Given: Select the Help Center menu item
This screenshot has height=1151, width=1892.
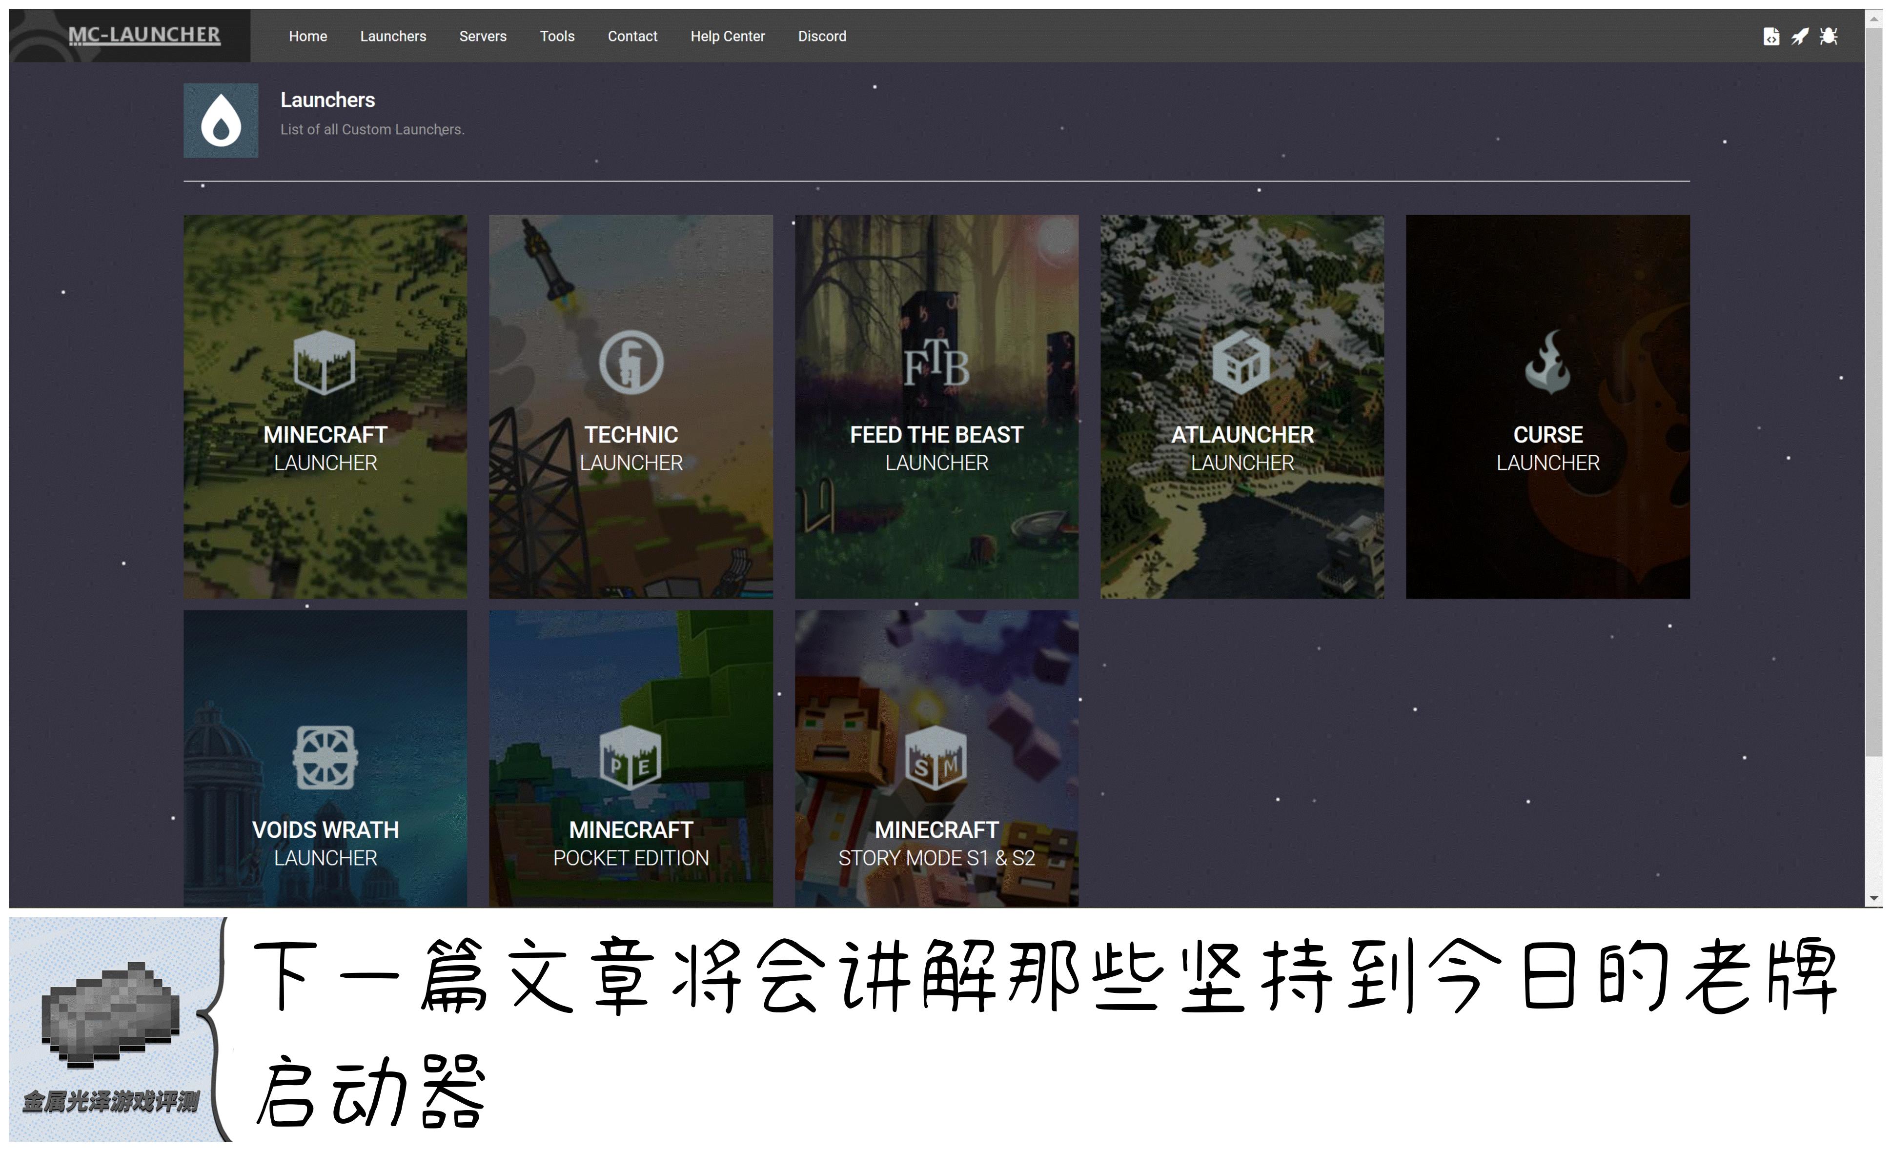Looking at the screenshot, I should tap(727, 36).
